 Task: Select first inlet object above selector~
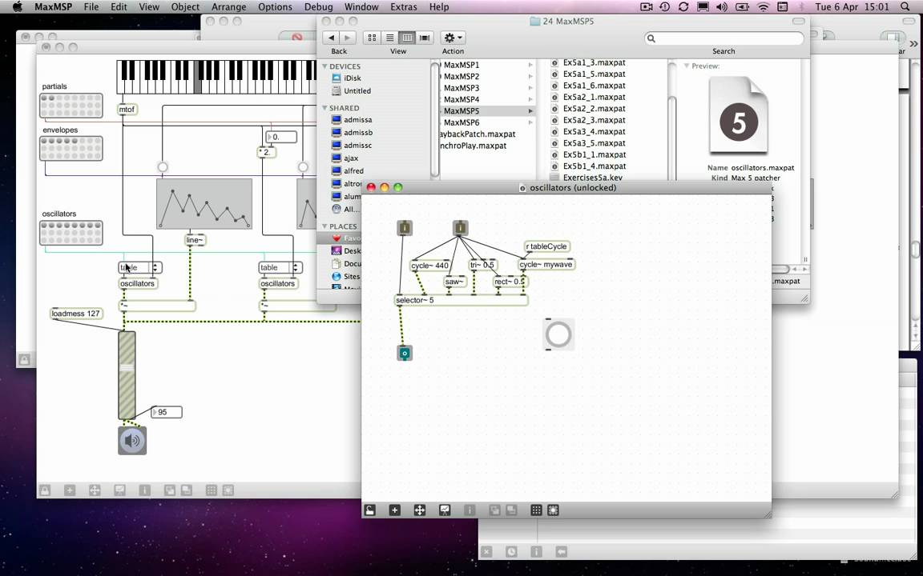coord(405,228)
